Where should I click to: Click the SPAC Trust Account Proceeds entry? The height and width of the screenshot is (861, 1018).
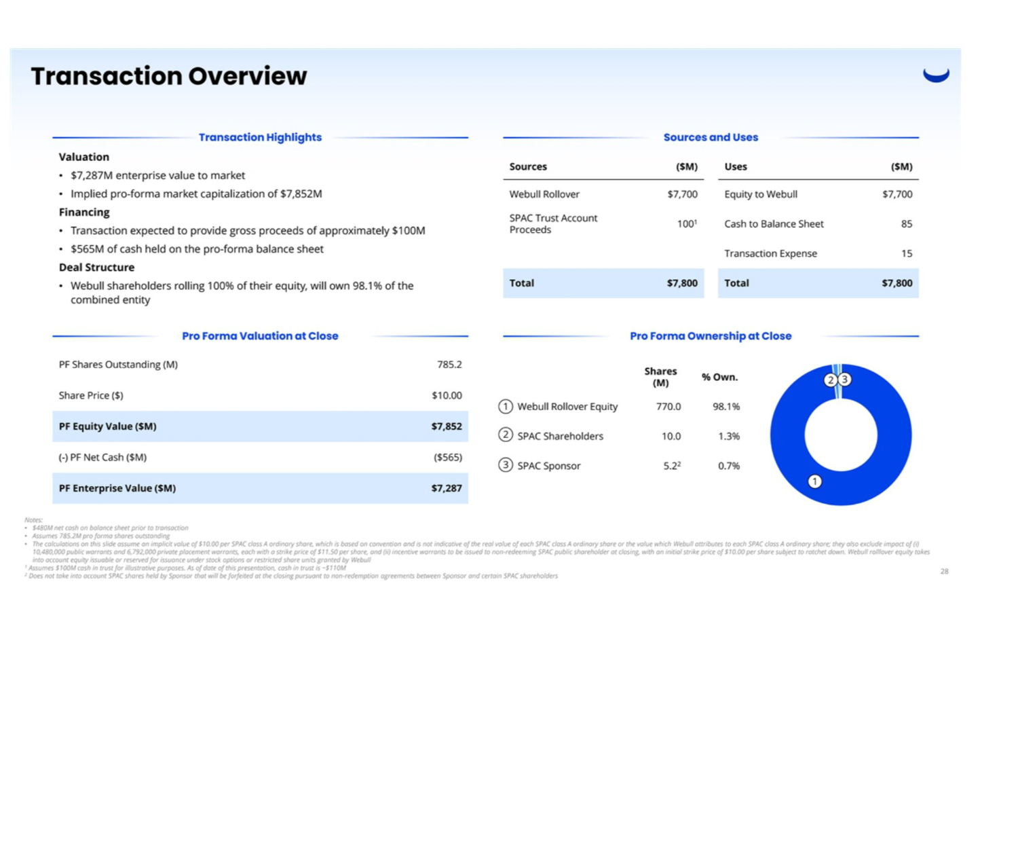[553, 224]
